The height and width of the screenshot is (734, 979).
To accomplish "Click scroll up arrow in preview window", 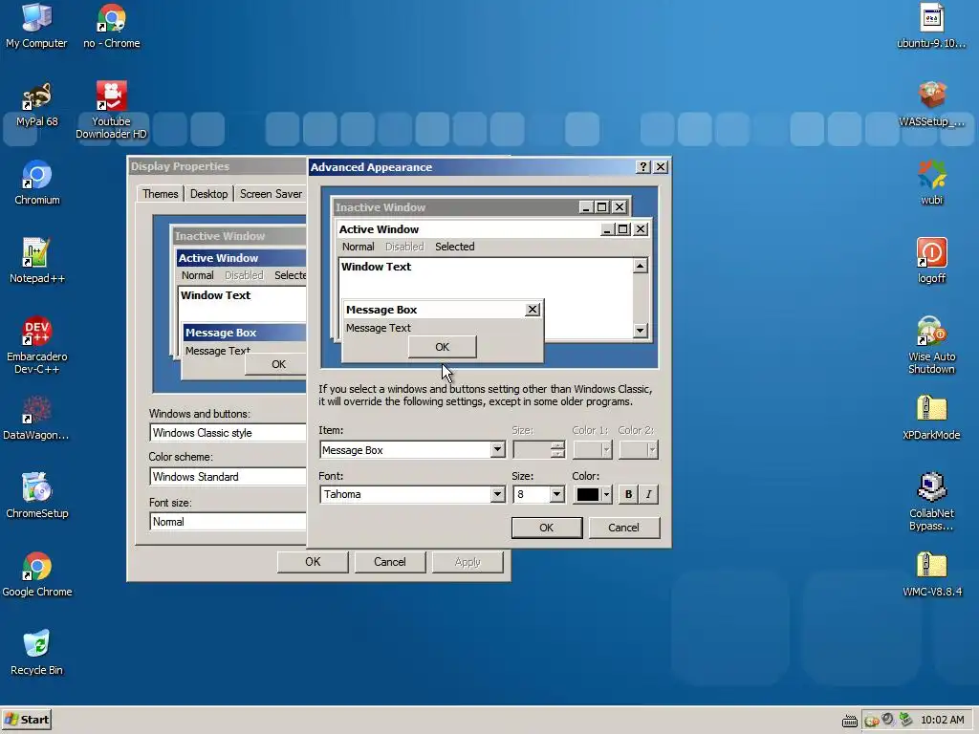I will pyautogui.click(x=640, y=266).
